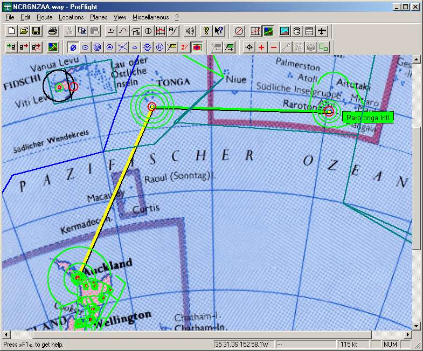Toggle heliport H symbol display
Image resolution: width=423 pixels, height=351 pixels.
[160, 47]
